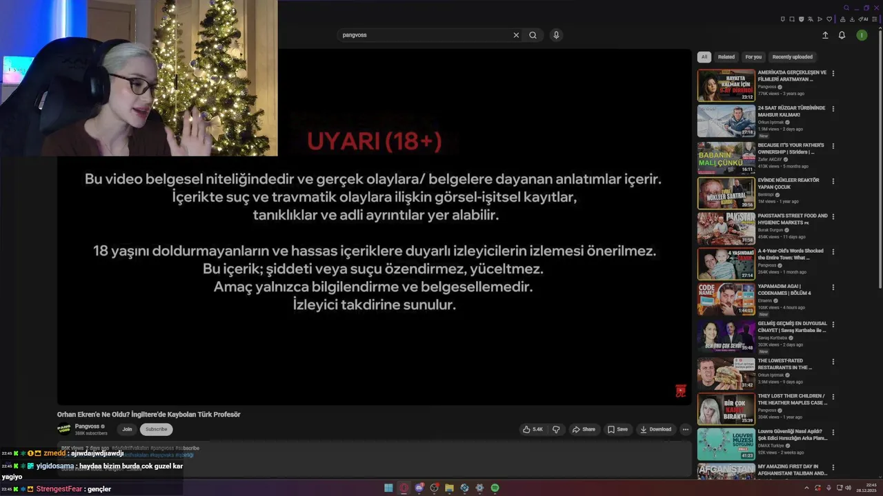The image size is (883, 496).
Task: Open options for Evinde Nükleer Reaktör video
Action: click(833, 180)
